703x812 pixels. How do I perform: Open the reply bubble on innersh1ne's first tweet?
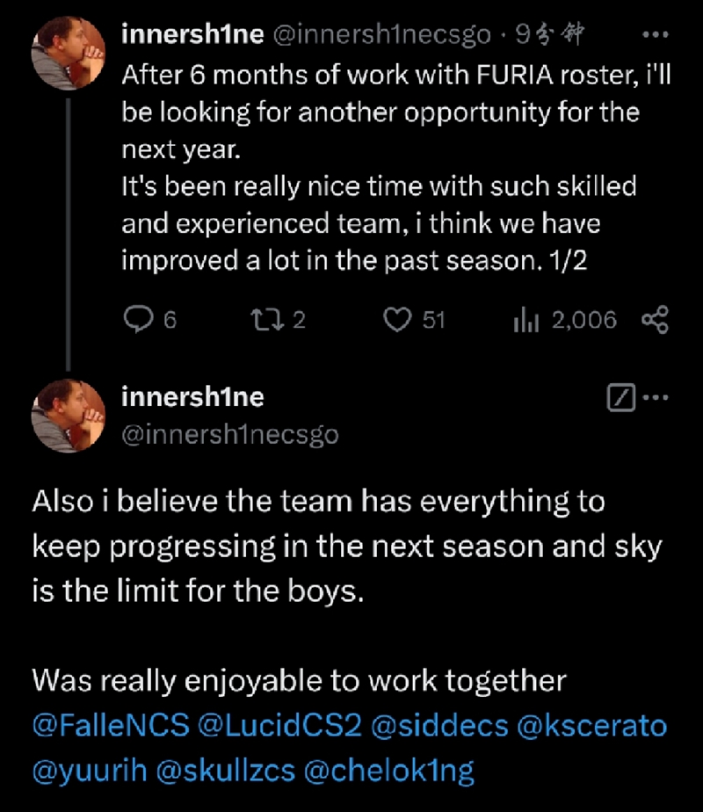(x=137, y=319)
